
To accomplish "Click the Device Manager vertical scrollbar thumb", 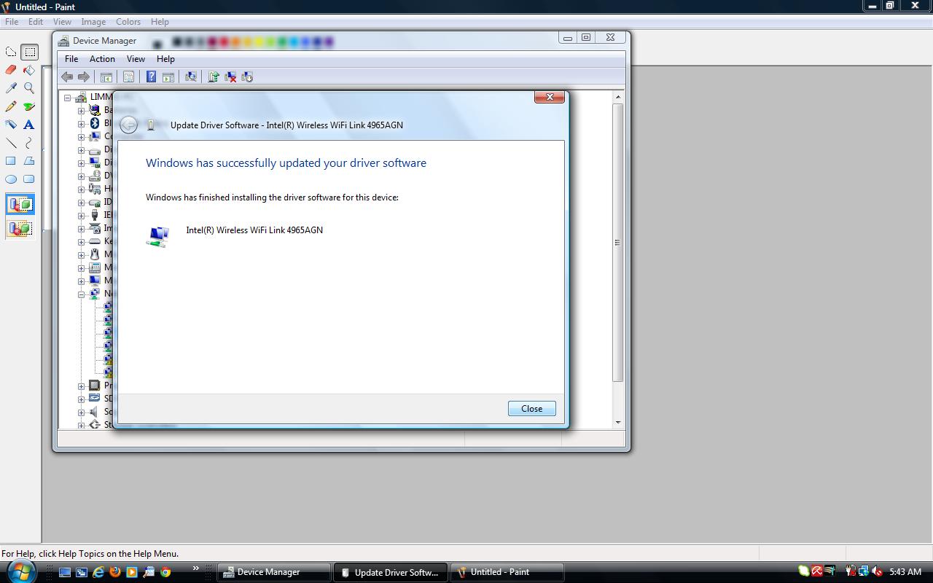I will point(618,243).
